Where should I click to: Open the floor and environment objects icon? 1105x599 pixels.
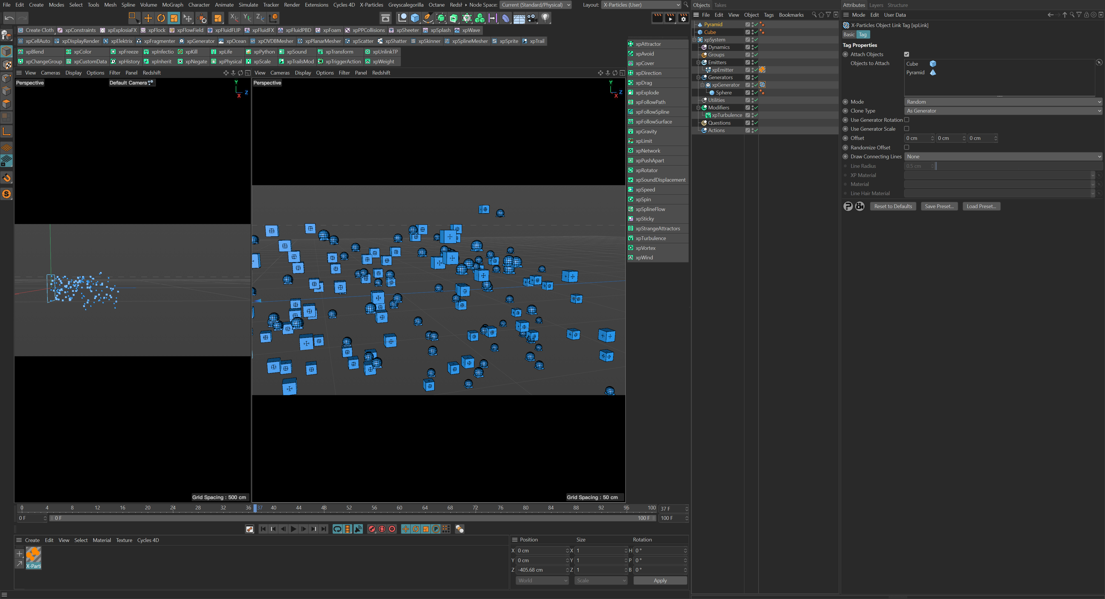pyautogui.click(x=519, y=18)
